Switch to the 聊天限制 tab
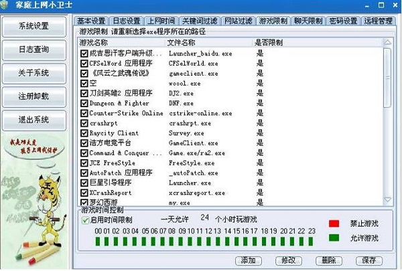Viewport: 402px width, 271px height. [308, 21]
